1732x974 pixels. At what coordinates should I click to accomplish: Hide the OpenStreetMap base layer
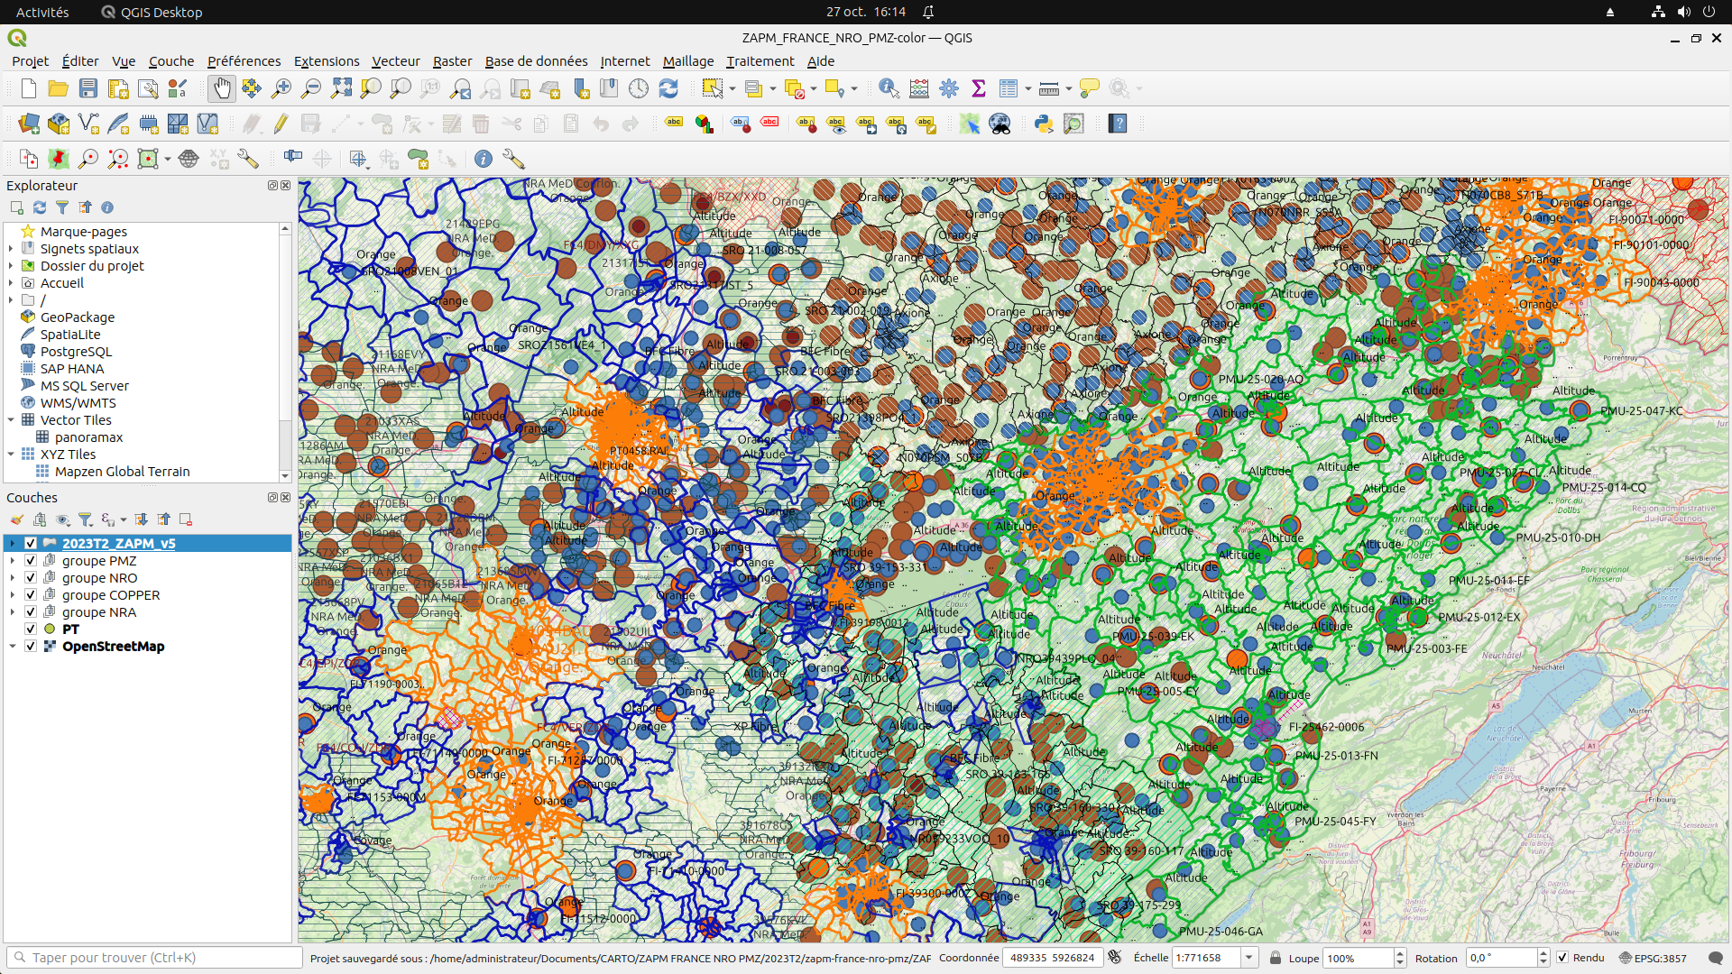point(31,646)
